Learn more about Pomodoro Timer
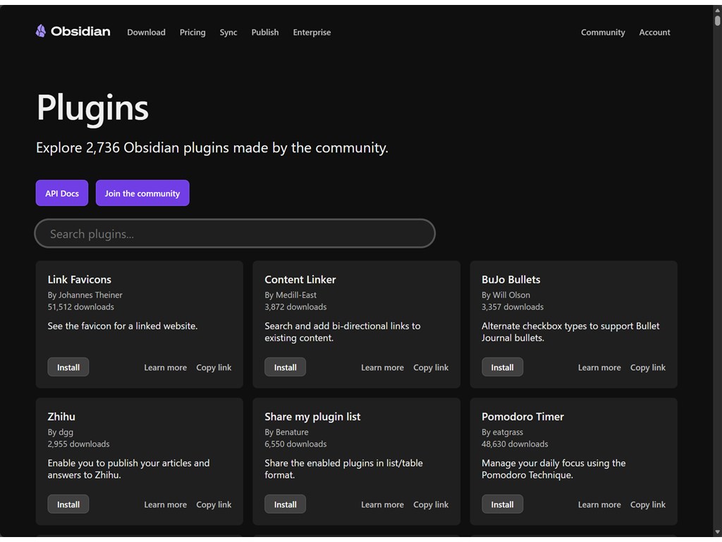 pyautogui.click(x=599, y=505)
